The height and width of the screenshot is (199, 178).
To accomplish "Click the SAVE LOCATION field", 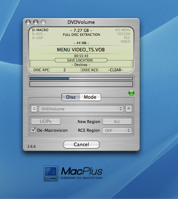I will (x=81, y=60).
